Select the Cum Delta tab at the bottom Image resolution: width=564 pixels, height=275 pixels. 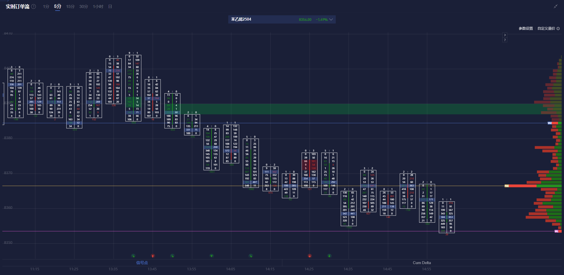tap(422, 263)
